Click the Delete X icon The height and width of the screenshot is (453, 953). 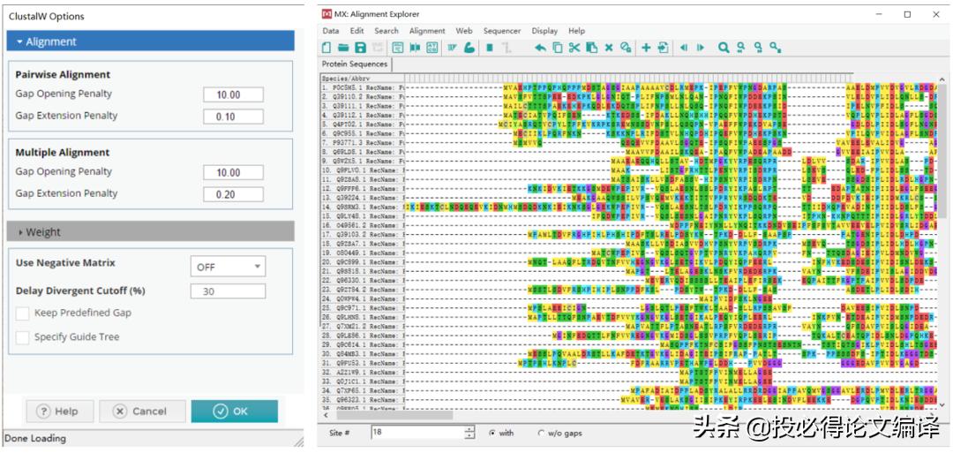[x=608, y=48]
